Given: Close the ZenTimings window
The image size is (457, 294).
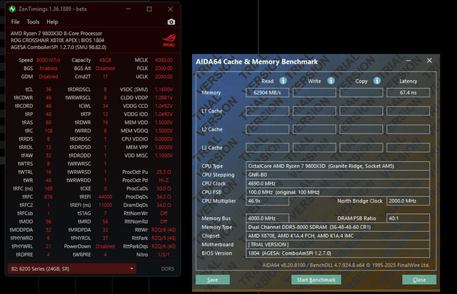Looking at the screenshot, I should [171, 9].
